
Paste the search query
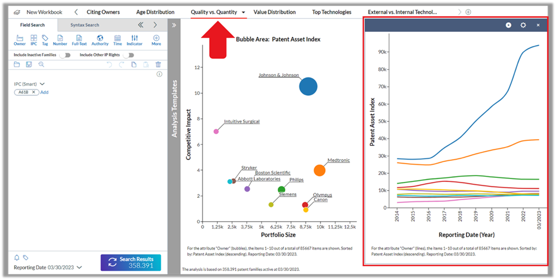[146, 64]
